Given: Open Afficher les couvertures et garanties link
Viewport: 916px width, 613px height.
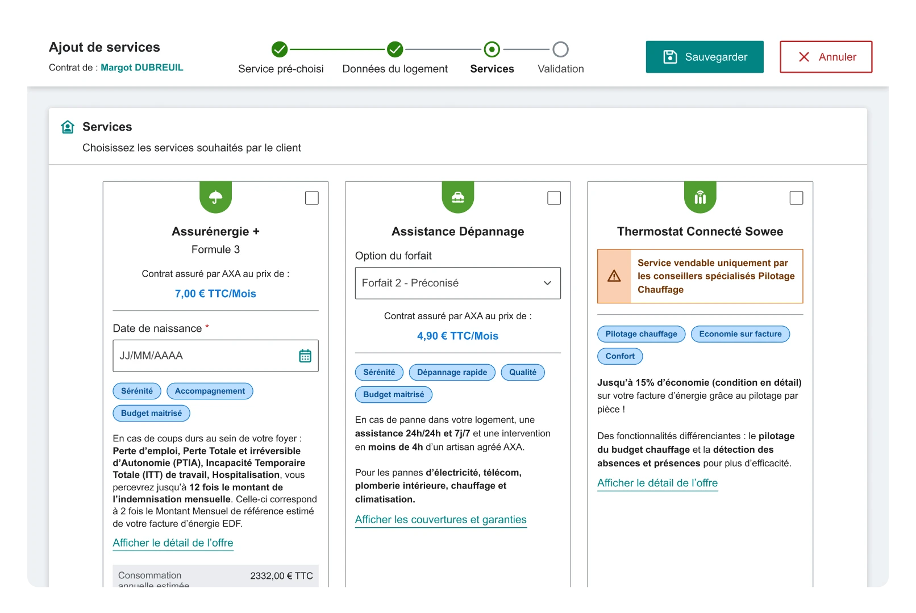Looking at the screenshot, I should (x=441, y=520).
